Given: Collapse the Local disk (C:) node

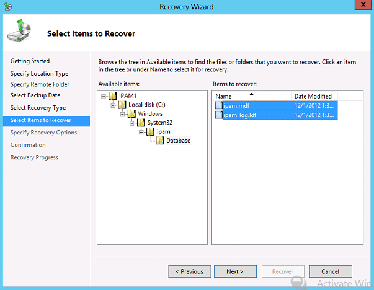Looking at the screenshot, I should 113,105.
